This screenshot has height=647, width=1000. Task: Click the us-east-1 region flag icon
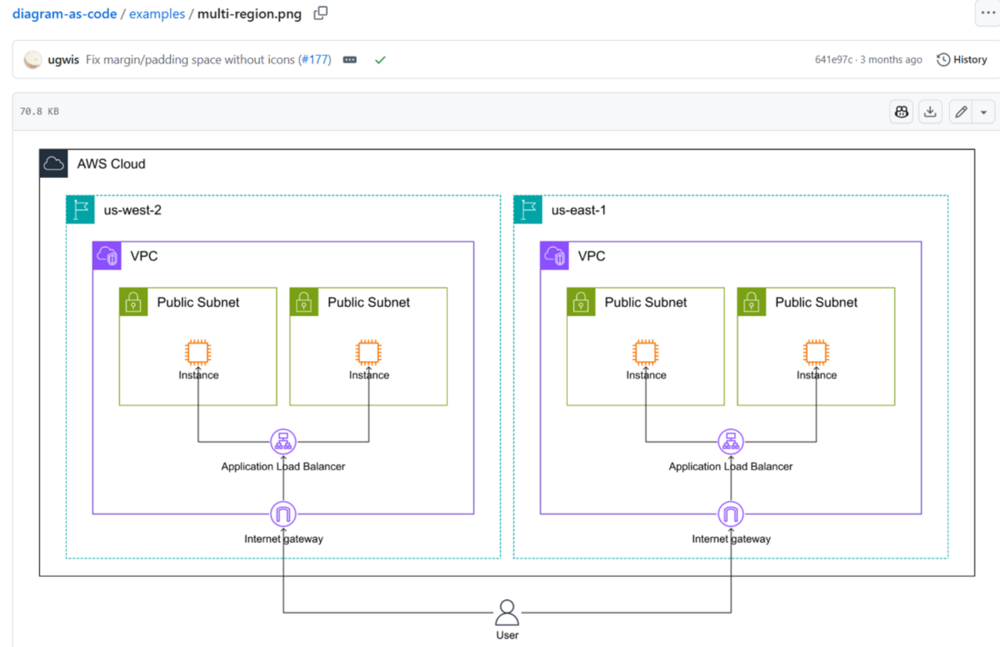(x=528, y=209)
